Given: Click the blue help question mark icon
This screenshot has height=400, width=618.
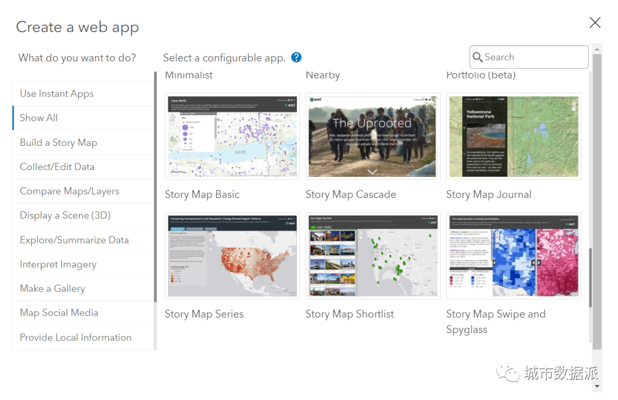Looking at the screenshot, I should click(296, 58).
